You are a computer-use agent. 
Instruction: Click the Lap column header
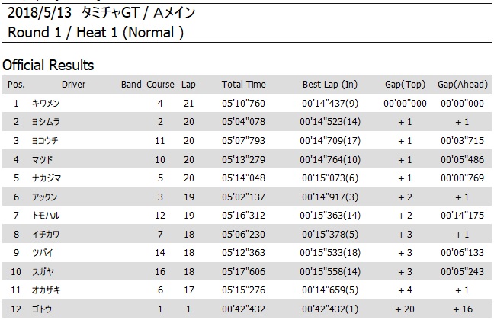188,85
